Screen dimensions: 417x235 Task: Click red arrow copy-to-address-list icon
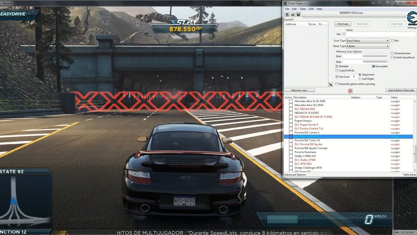pyautogui.click(x=331, y=84)
